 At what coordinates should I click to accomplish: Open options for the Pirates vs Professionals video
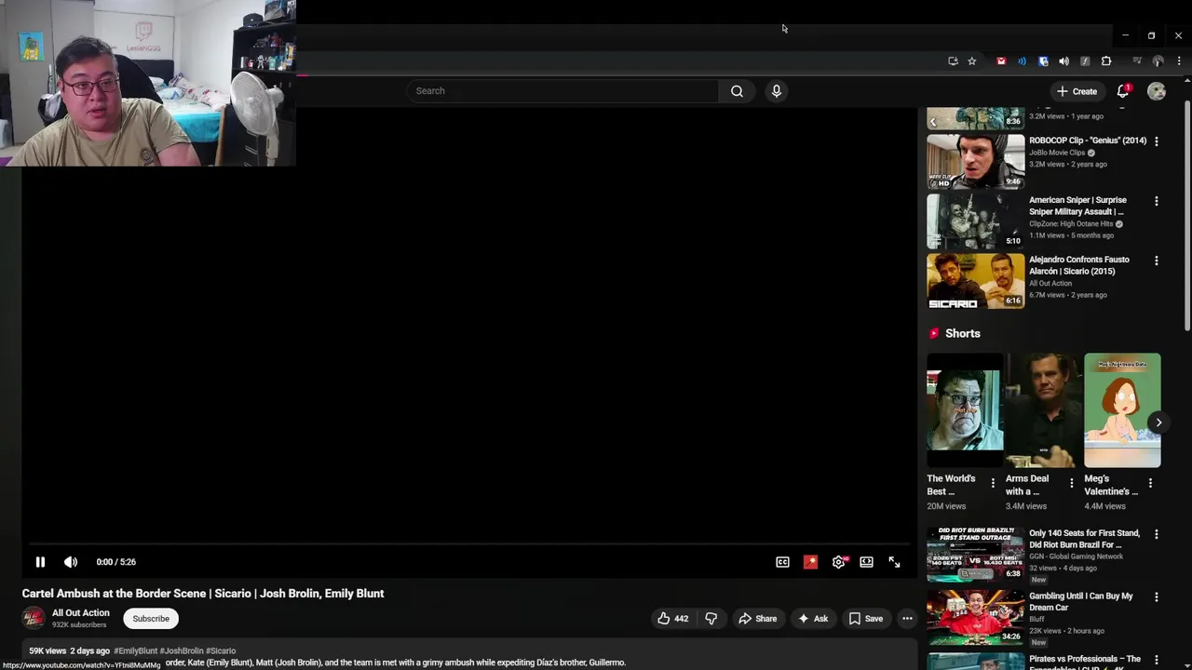tap(1157, 660)
